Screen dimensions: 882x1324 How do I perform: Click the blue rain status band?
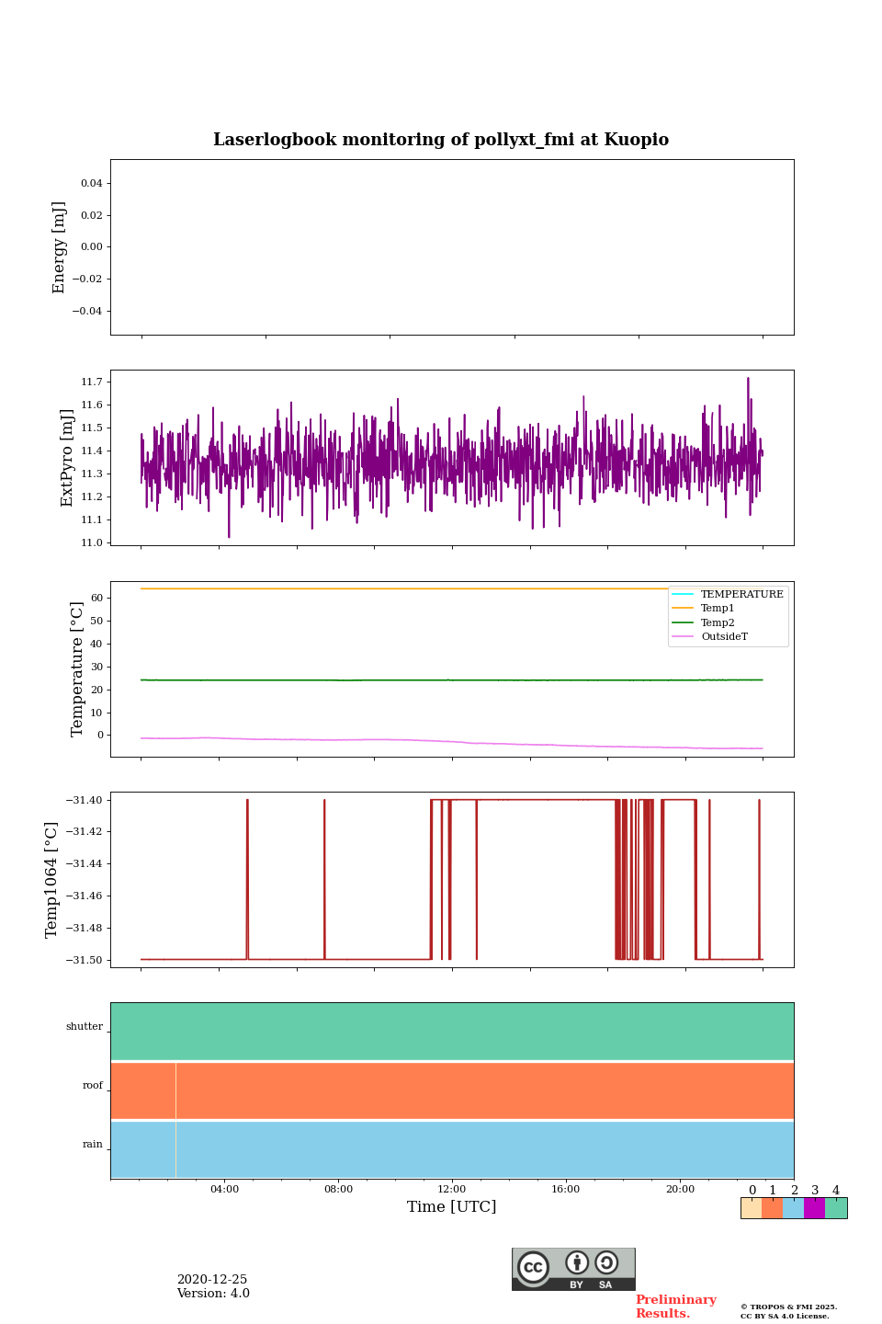click(x=452, y=1149)
